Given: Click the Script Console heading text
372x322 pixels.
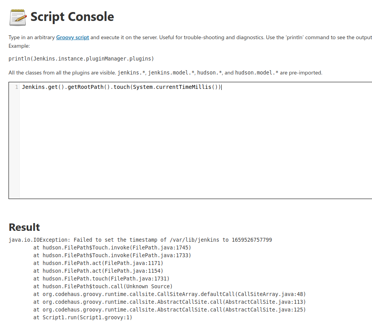Looking at the screenshot, I should (72, 17).
